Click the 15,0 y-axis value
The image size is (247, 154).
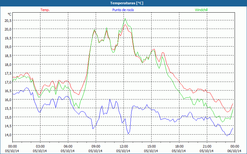pos(8,117)
